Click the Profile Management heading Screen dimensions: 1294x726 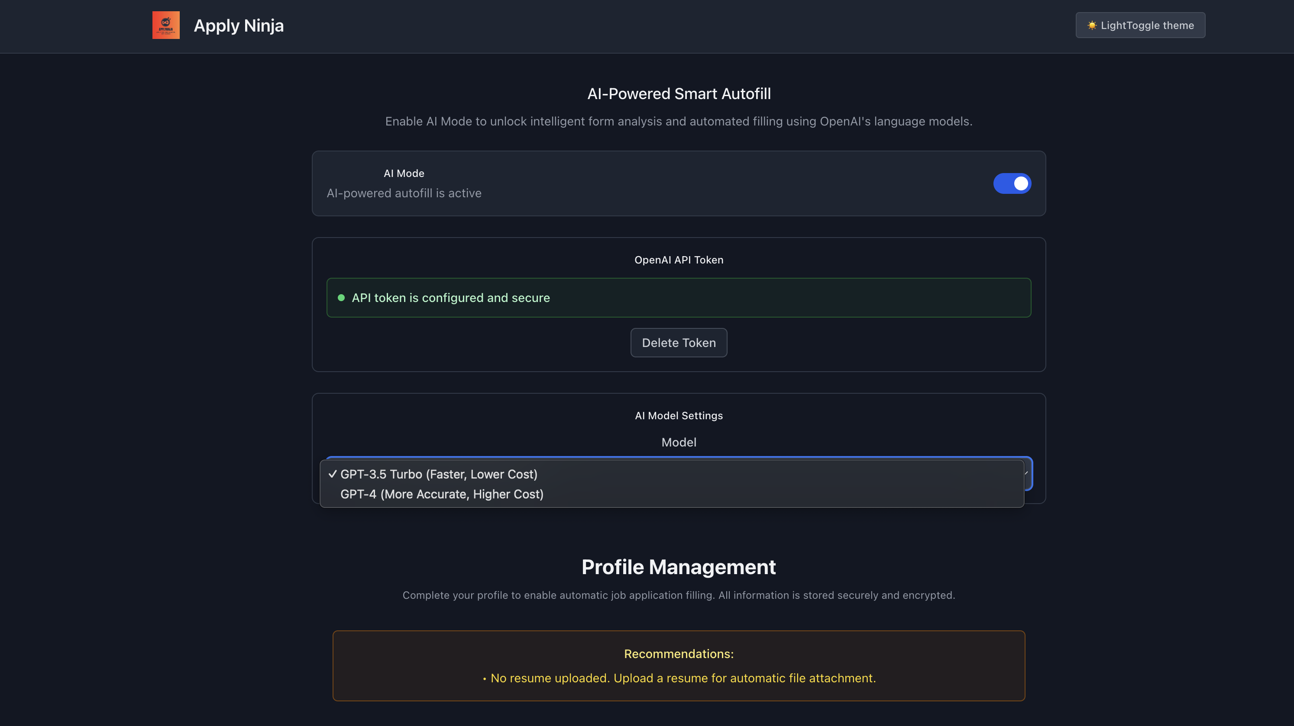pos(678,567)
